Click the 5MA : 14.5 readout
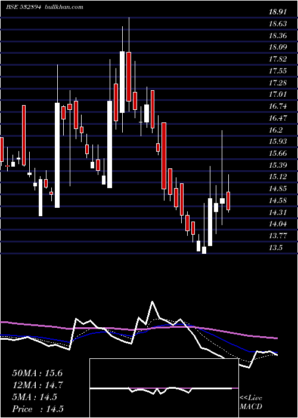The width and height of the screenshot is (298, 418). tap(35, 397)
